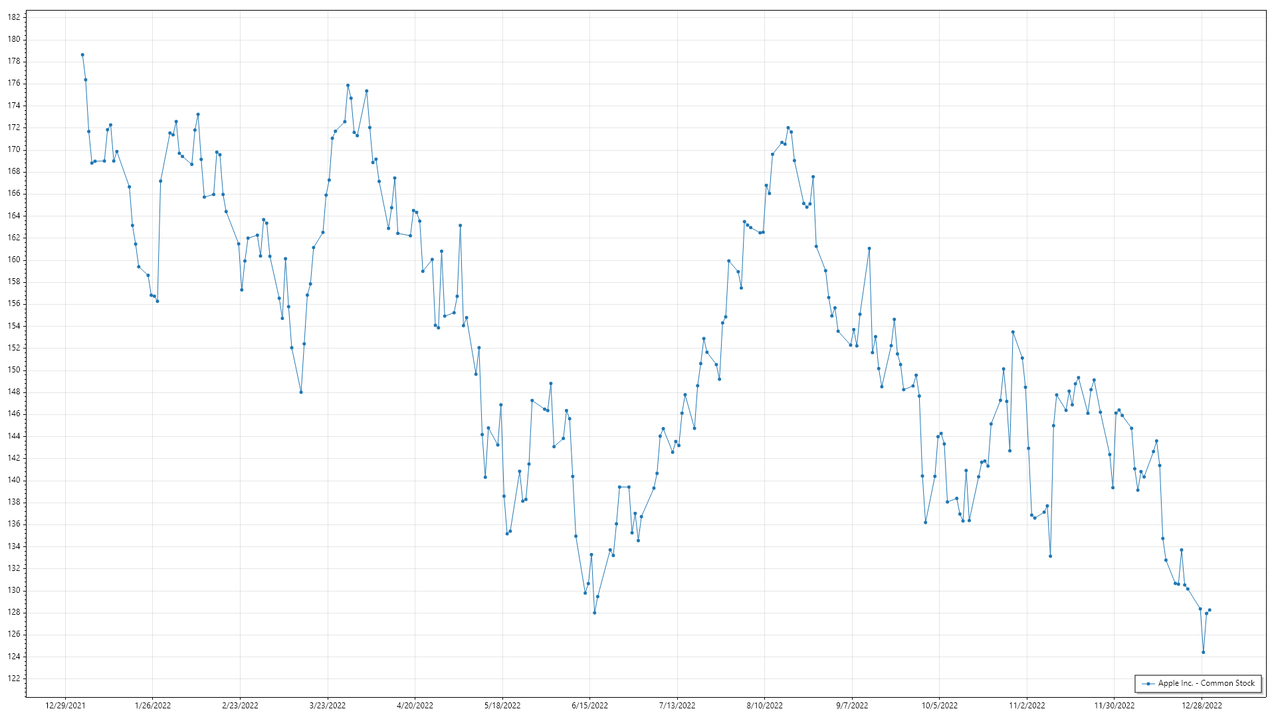Click the 140 y-axis label
Image resolution: width=1276 pixels, height=717 pixels.
click(x=14, y=480)
